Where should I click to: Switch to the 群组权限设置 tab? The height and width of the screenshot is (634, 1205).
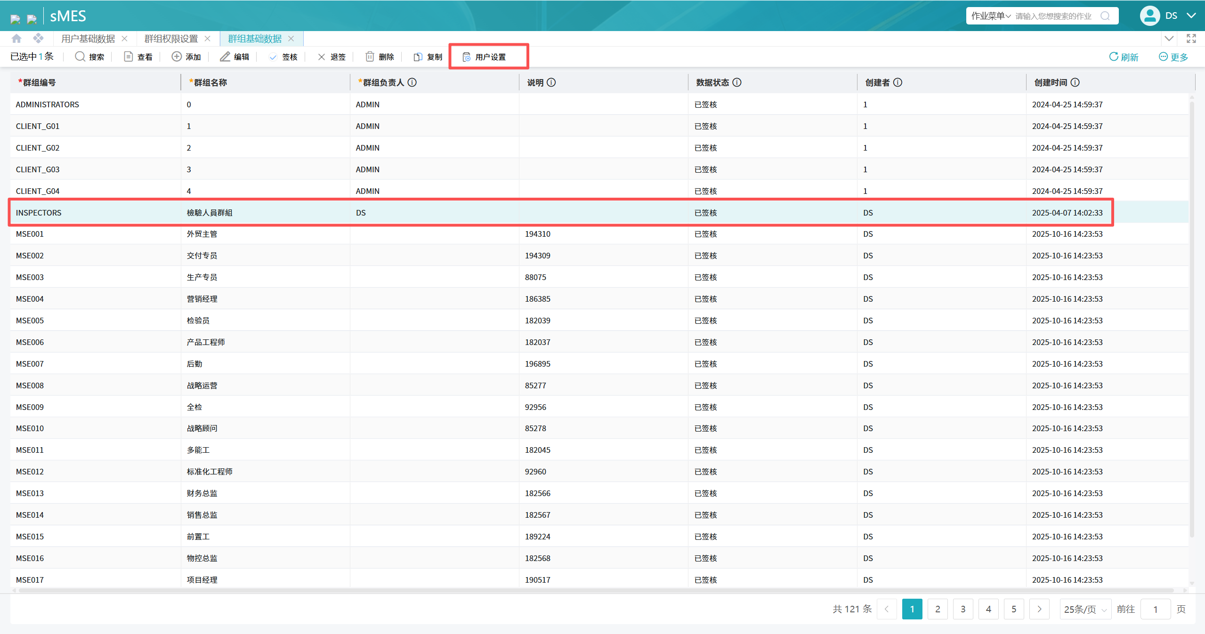point(171,39)
